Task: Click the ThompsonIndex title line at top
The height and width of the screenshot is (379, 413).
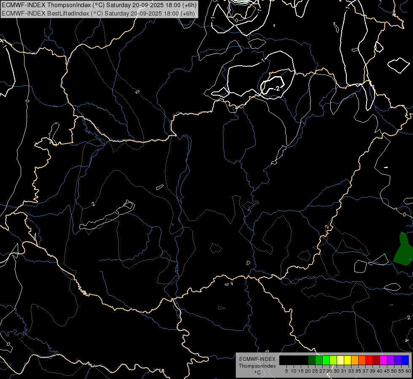Action: tap(99, 5)
